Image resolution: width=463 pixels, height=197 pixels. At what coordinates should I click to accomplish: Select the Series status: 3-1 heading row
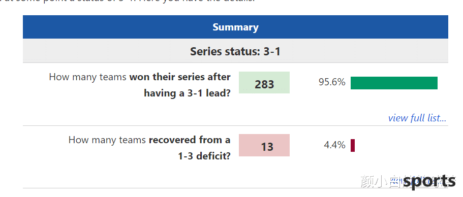click(235, 51)
